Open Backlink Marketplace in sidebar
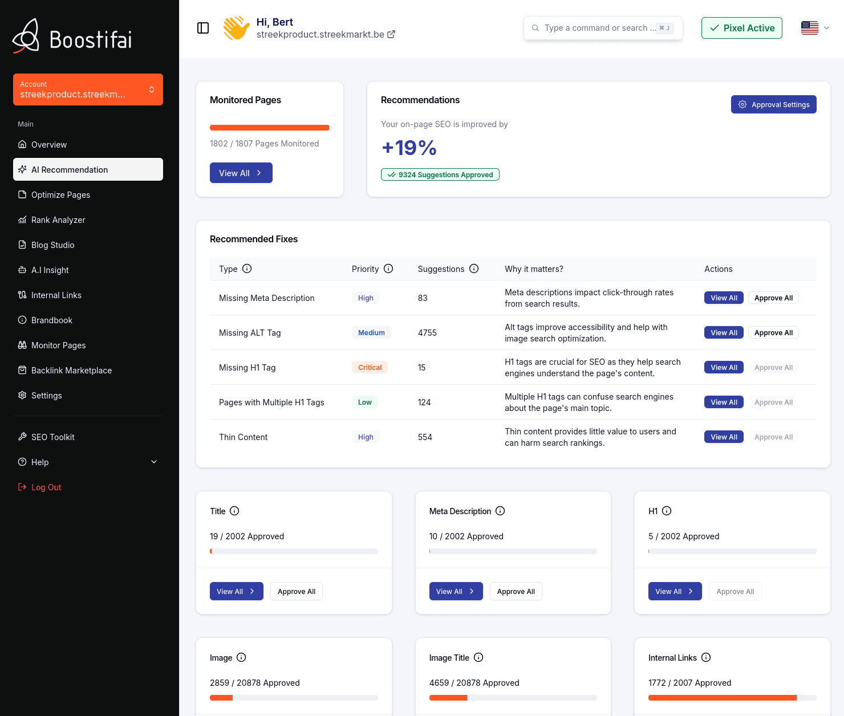Screen dimensions: 844x716 pos(88,370)
